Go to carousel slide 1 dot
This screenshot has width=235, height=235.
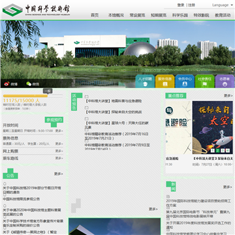pos(213,151)
